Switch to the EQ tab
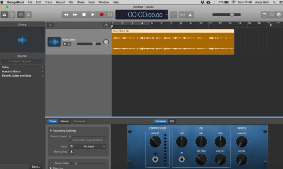The image size is (283, 169). click(x=172, y=121)
